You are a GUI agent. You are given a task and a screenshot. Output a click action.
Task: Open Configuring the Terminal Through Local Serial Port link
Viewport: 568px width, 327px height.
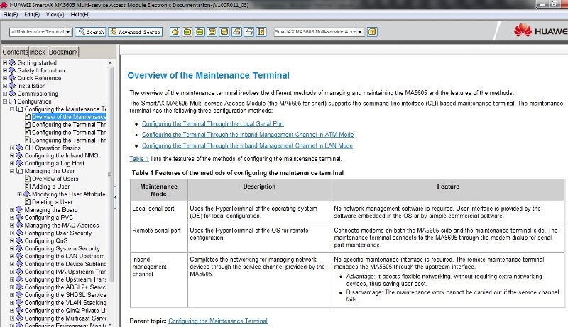212,123
